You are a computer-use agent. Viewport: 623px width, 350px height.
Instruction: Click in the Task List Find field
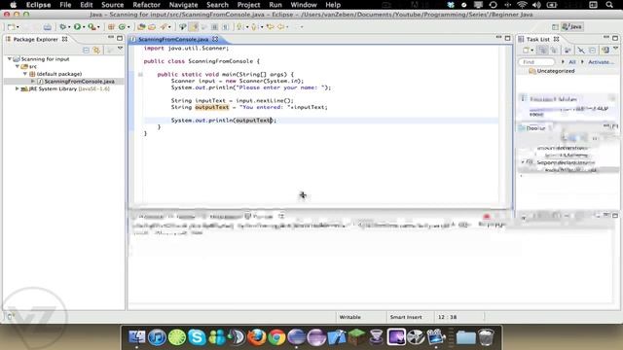pyautogui.click(x=536, y=62)
